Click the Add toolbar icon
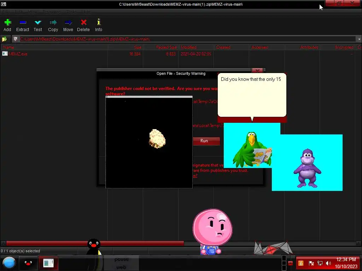The width and height of the screenshot is (362, 271). [x=7, y=23]
